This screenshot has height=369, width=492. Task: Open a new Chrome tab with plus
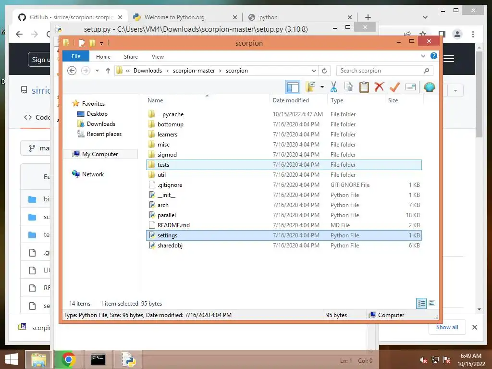point(368,17)
